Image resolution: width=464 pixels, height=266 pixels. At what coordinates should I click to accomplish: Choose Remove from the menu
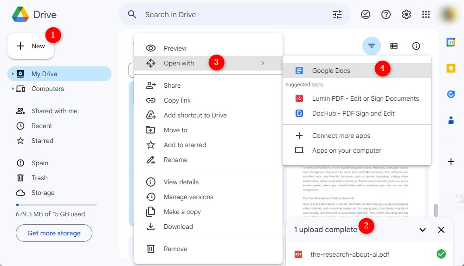(x=208, y=249)
